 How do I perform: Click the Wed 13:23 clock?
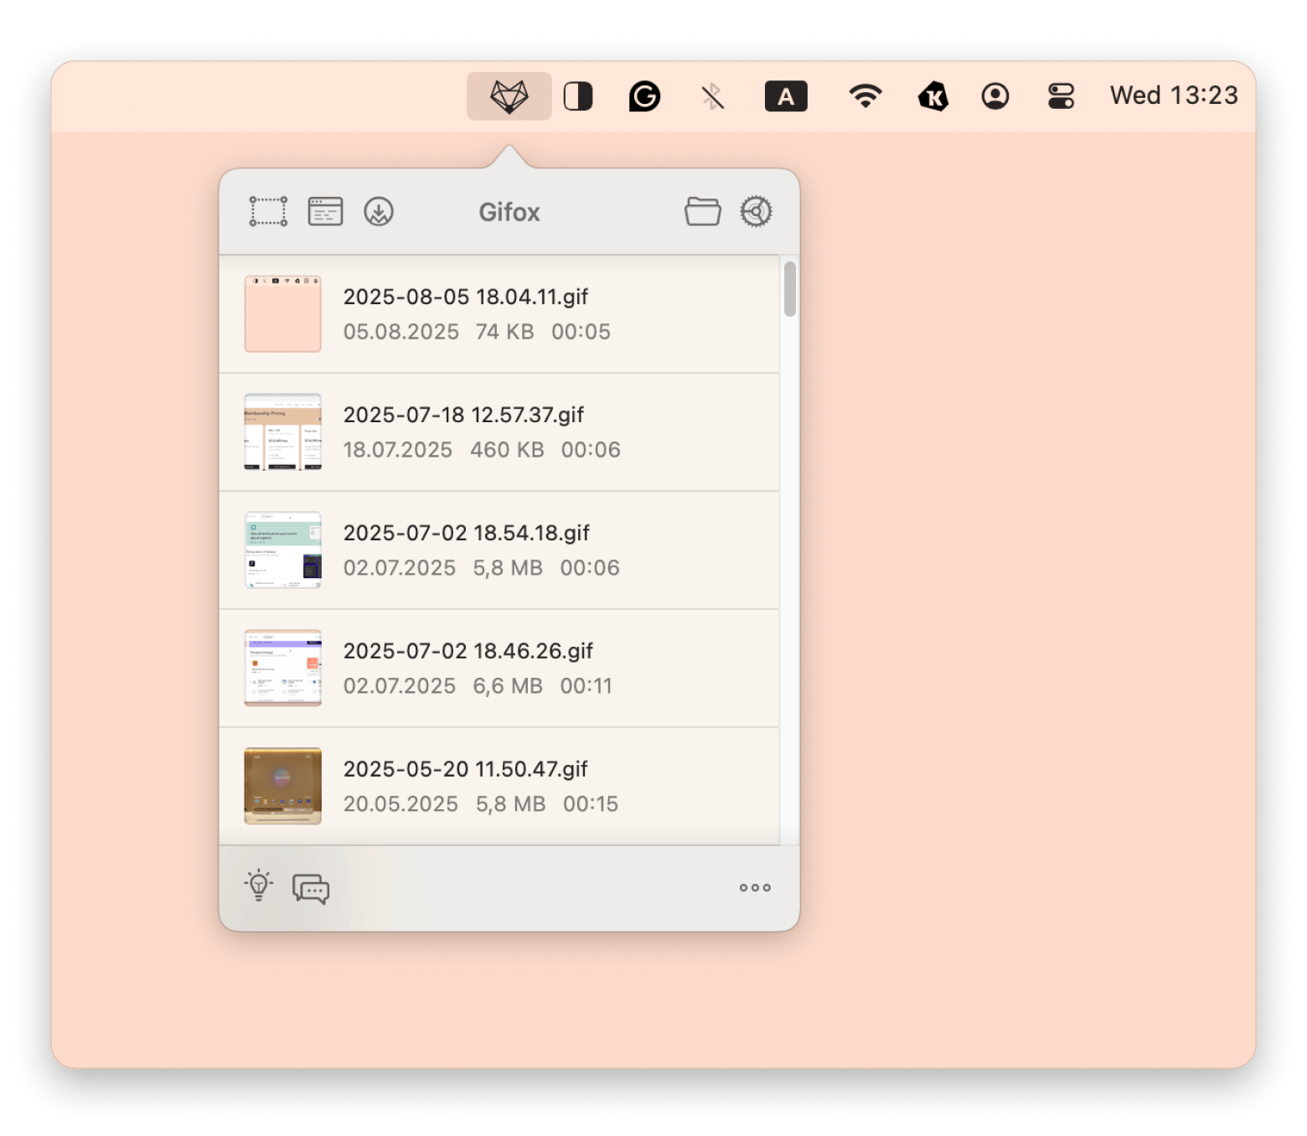[1174, 96]
